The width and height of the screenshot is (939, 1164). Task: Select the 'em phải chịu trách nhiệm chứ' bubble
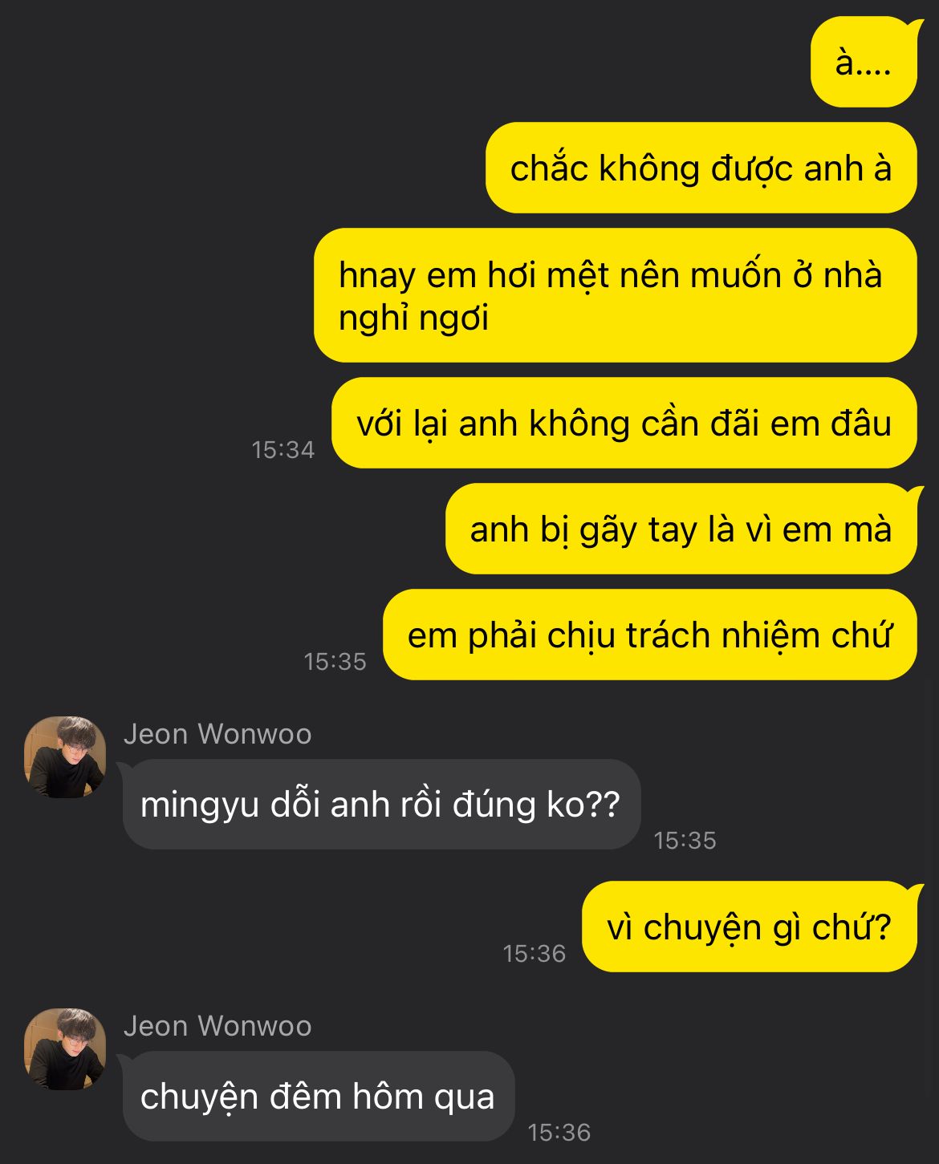649,635
